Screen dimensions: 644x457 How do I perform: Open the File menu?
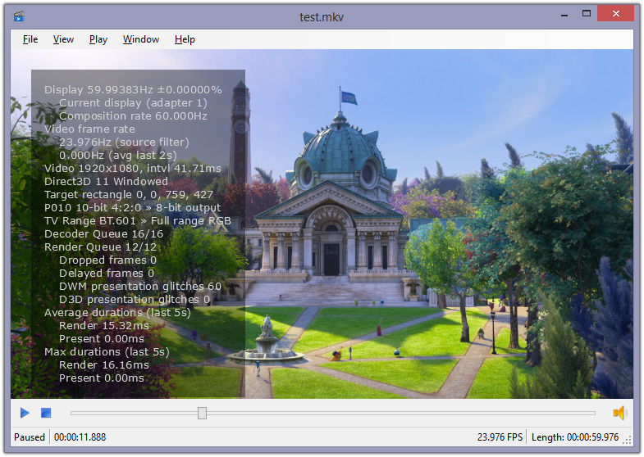[x=30, y=39]
